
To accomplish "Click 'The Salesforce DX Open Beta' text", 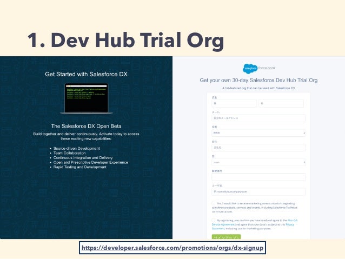I will pos(87,126).
